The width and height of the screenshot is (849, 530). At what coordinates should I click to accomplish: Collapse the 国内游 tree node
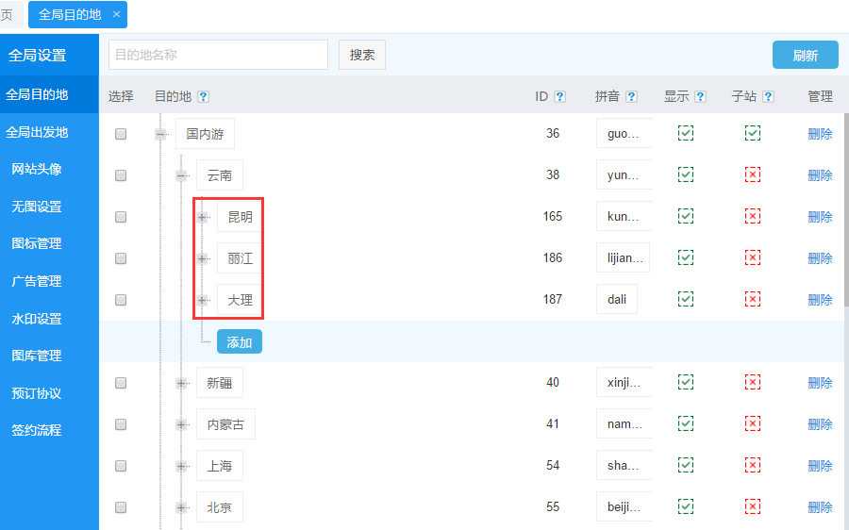pos(161,134)
